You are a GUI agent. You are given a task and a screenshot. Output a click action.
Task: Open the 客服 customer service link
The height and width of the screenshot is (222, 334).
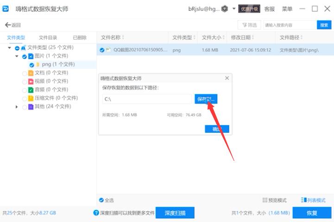(x=269, y=9)
